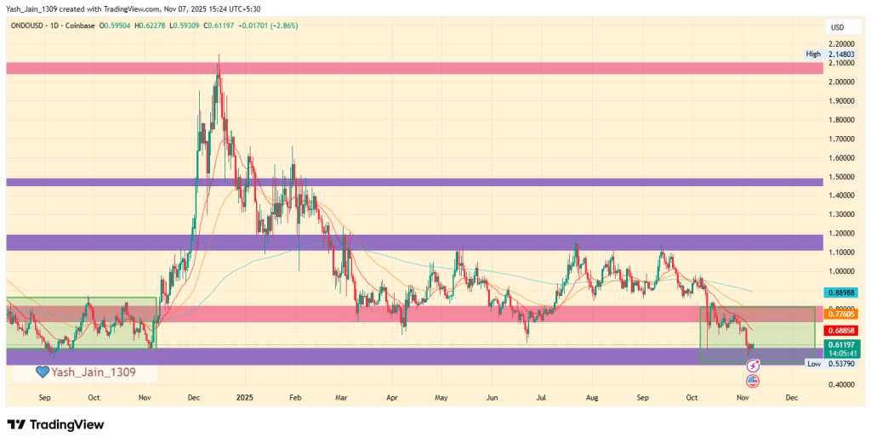871x443 pixels.
Task: Click the Coinbase exchange label in header
Action: [x=84, y=26]
